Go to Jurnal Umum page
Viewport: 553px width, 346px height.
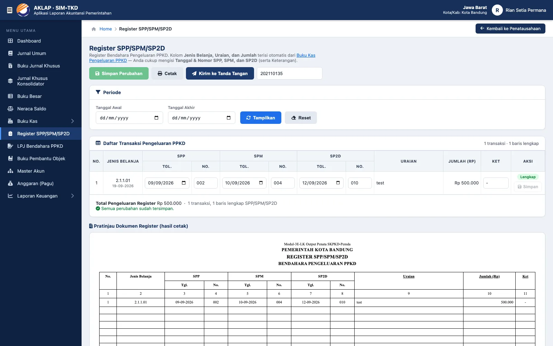pyautogui.click(x=41, y=53)
